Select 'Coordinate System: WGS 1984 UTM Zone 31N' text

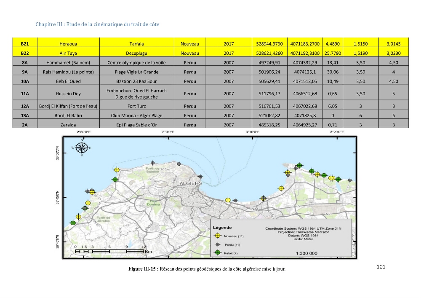point(303,229)
